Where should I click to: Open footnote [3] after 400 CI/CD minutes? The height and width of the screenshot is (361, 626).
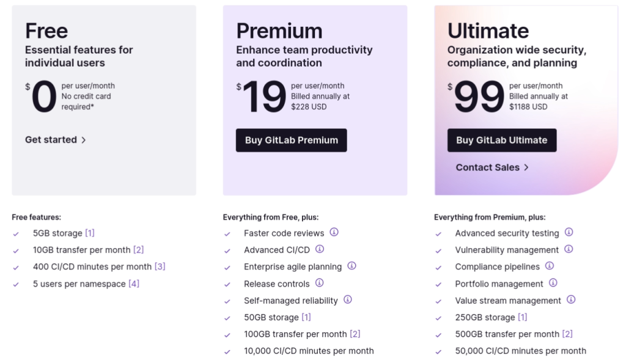tap(160, 266)
